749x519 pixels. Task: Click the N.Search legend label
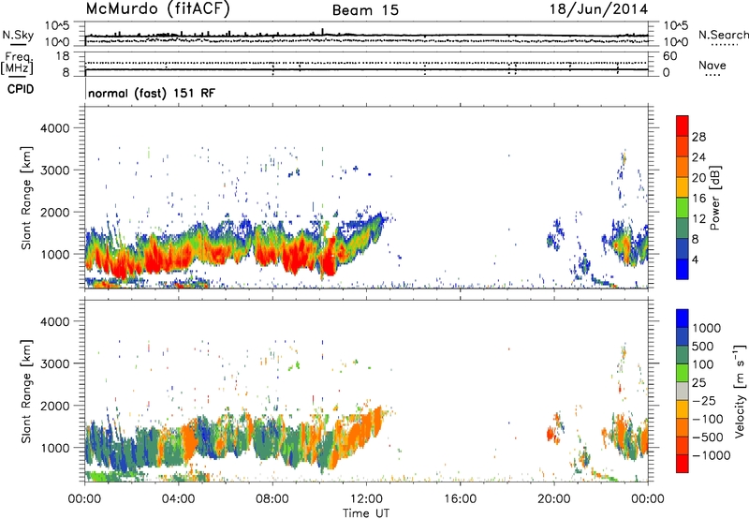pyautogui.click(x=723, y=35)
